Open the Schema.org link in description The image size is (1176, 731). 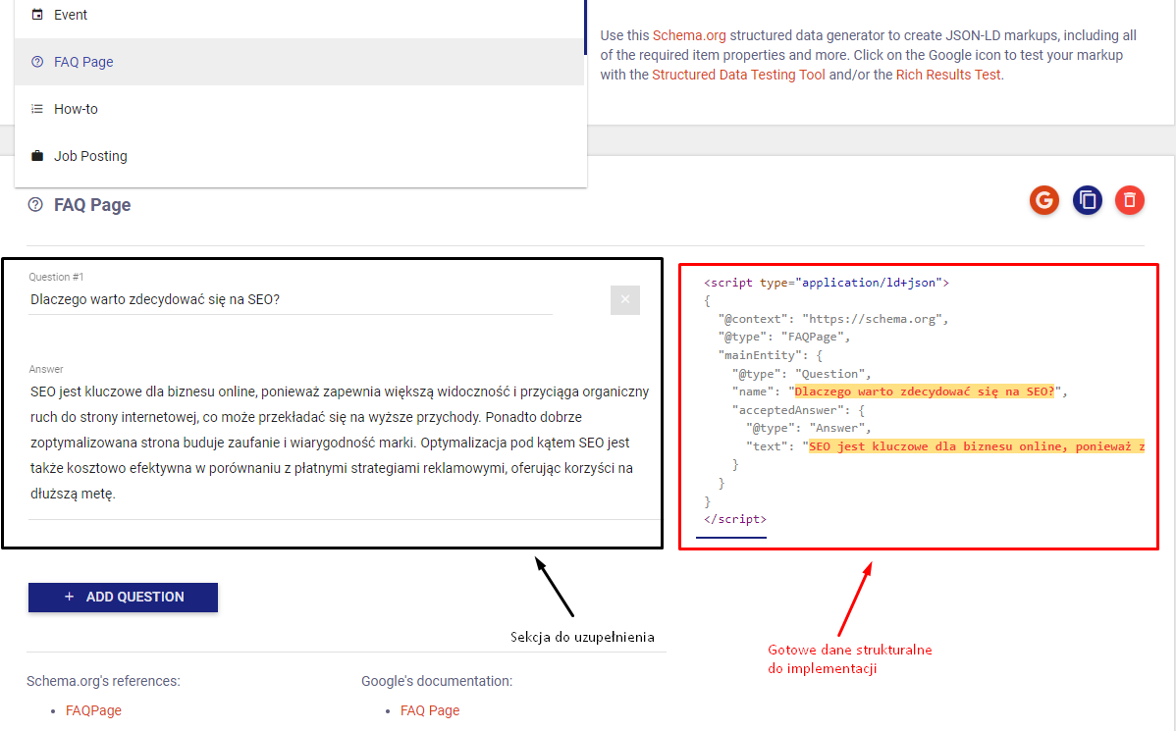[689, 35]
